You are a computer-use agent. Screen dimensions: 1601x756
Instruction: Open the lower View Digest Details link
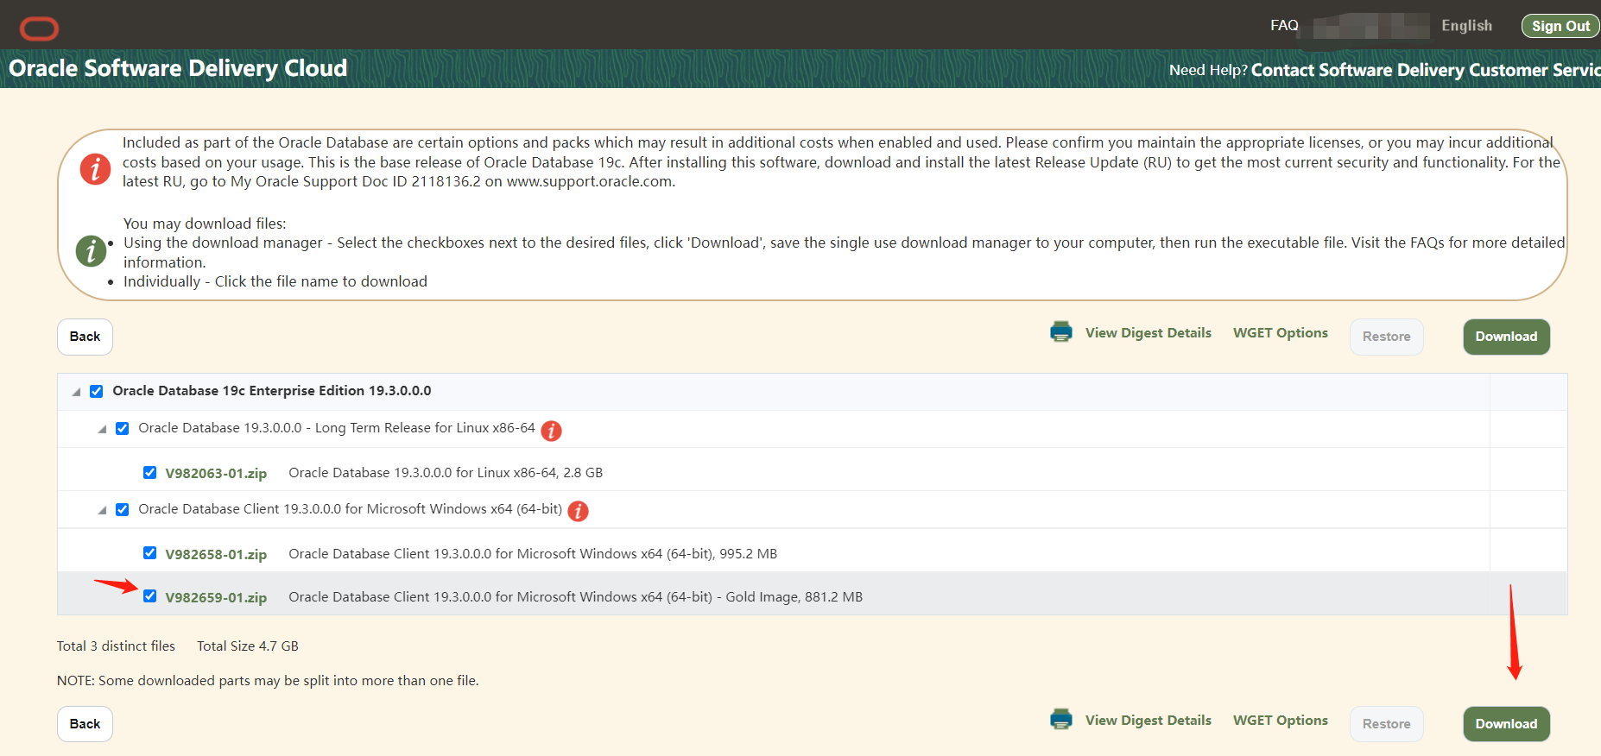click(1148, 721)
